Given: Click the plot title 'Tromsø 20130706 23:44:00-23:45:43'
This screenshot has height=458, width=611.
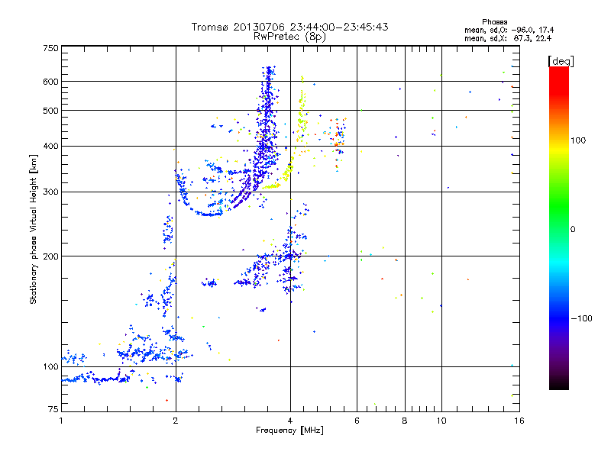Looking at the screenshot, I should [289, 27].
